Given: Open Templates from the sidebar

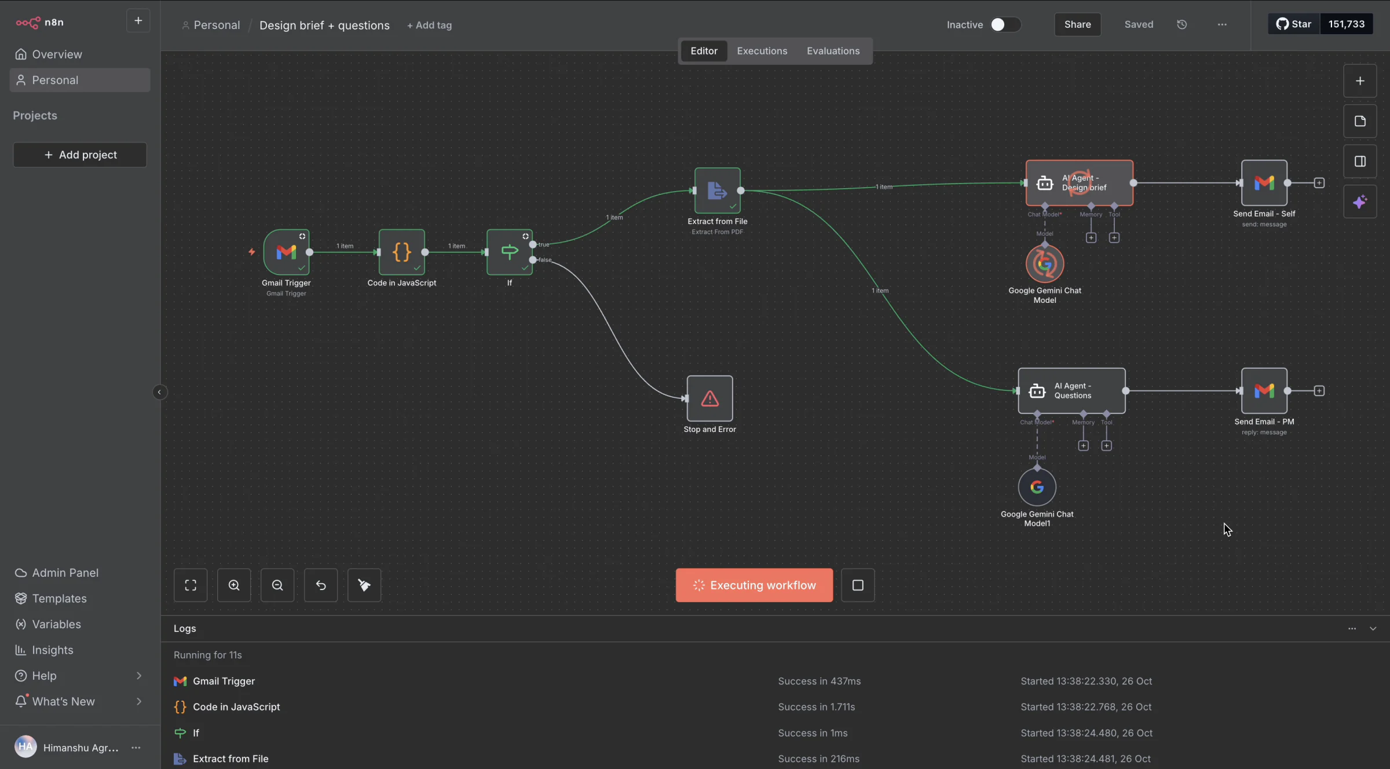Looking at the screenshot, I should pos(80,598).
